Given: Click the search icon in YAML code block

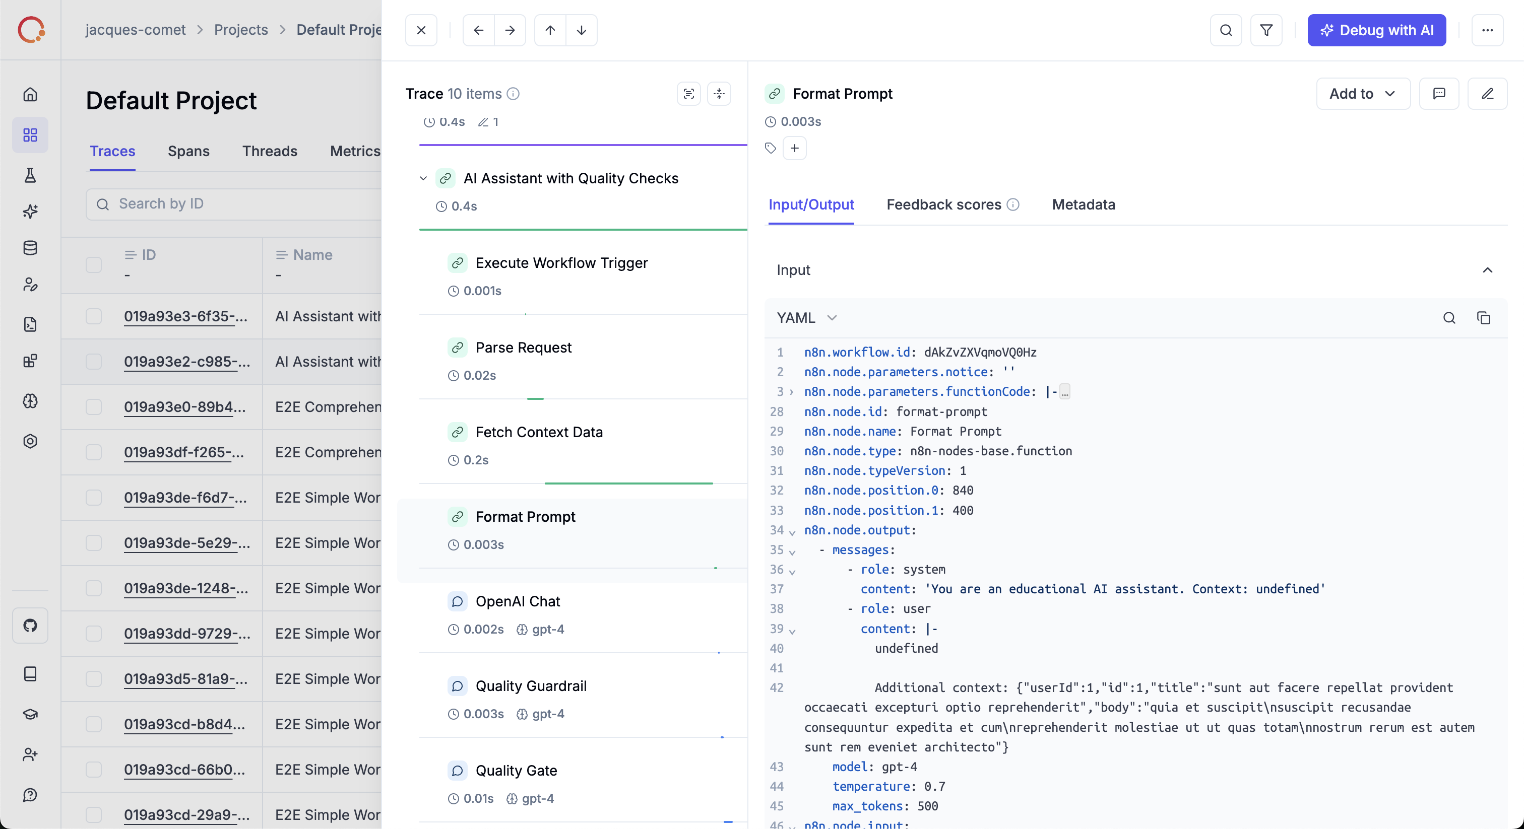Looking at the screenshot, I should (1449, 318).
